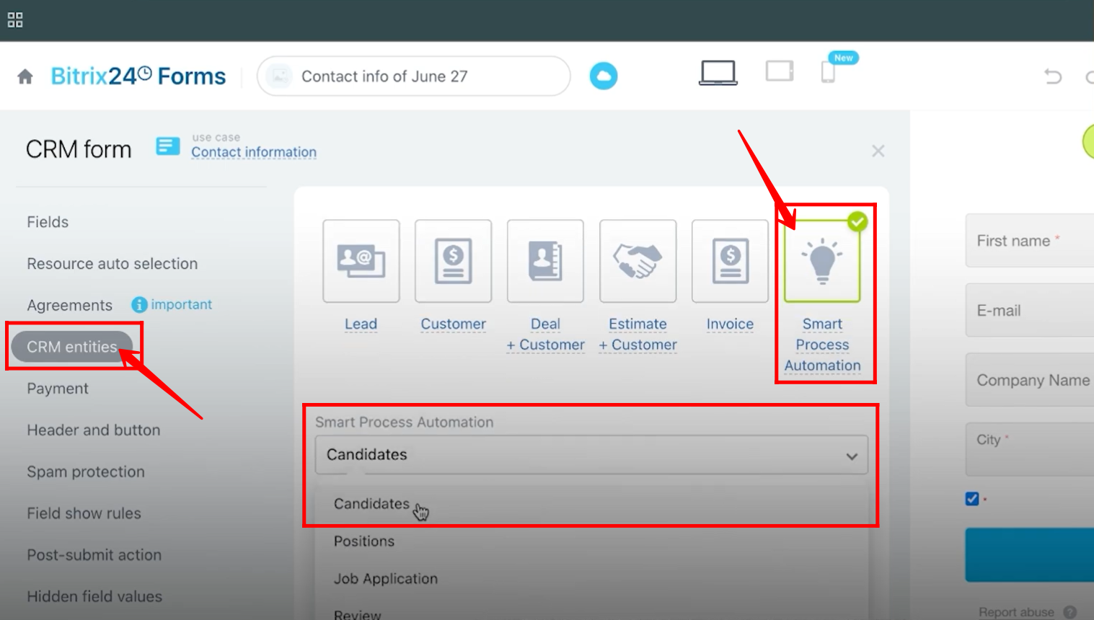Select the CRM entities section

(72, 347)
